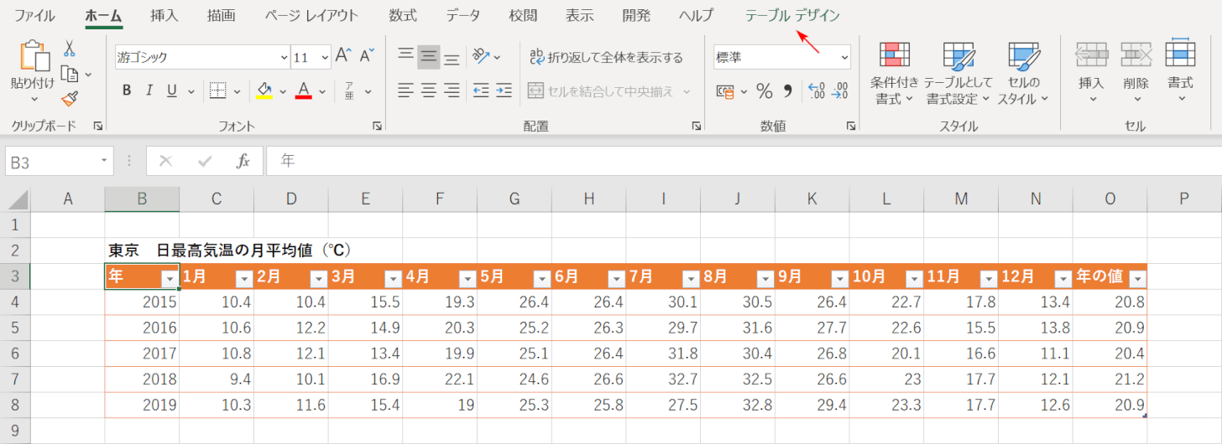Select the title cell 東京 日最高気温の月平均値
This screenshot has width=1222, height=444.
[x=229, y=250]
